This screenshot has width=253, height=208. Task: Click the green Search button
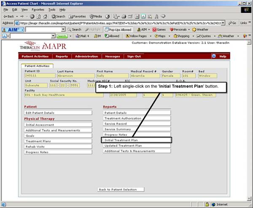coord(62,36)
